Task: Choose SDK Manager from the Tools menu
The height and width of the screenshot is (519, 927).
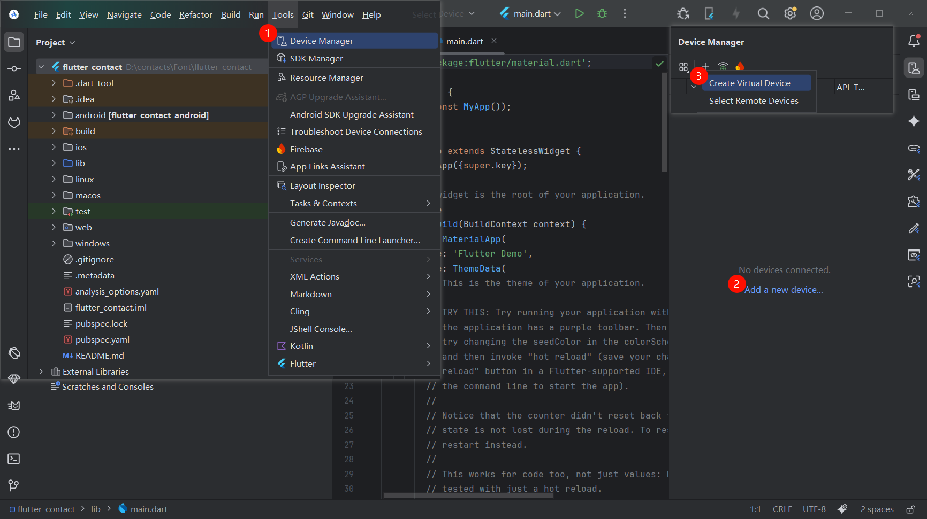Action: (x=354, y=58)
